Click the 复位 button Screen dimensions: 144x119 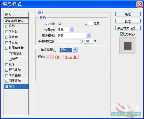(x=128, y=21)
